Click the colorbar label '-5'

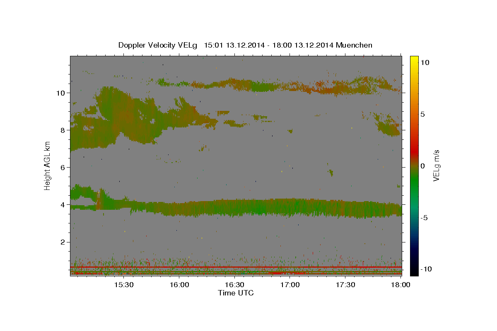coord(425,218)
